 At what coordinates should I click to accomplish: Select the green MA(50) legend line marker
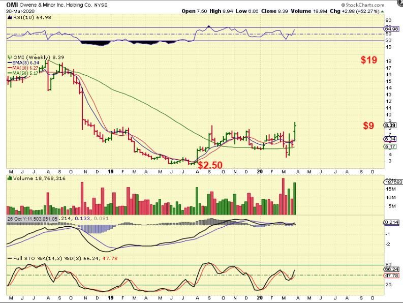coord(10,73)
